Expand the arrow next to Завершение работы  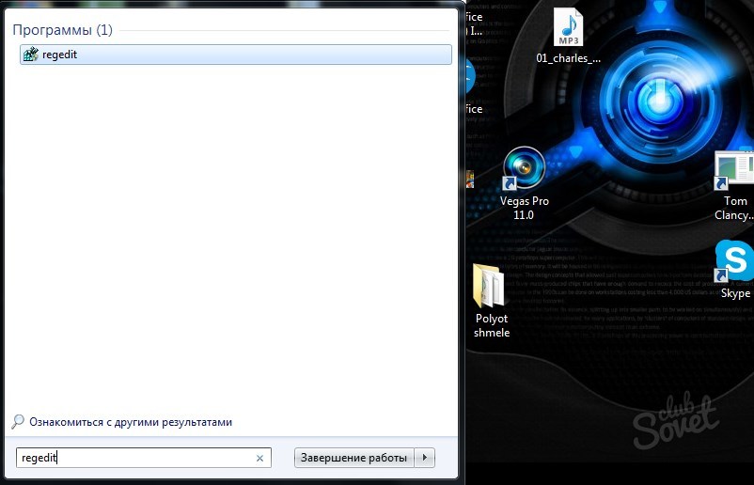[x=425, y=458]
